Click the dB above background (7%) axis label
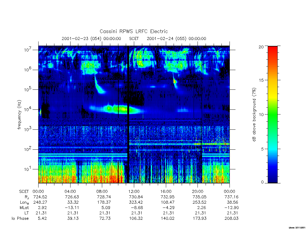 point(254,114)
